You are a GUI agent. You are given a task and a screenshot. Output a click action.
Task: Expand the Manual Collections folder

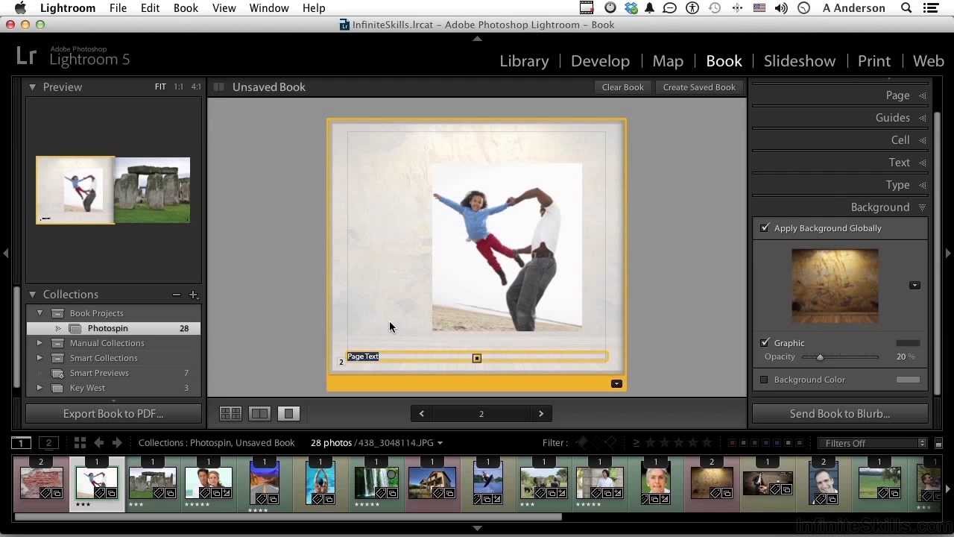pos(40,343)
